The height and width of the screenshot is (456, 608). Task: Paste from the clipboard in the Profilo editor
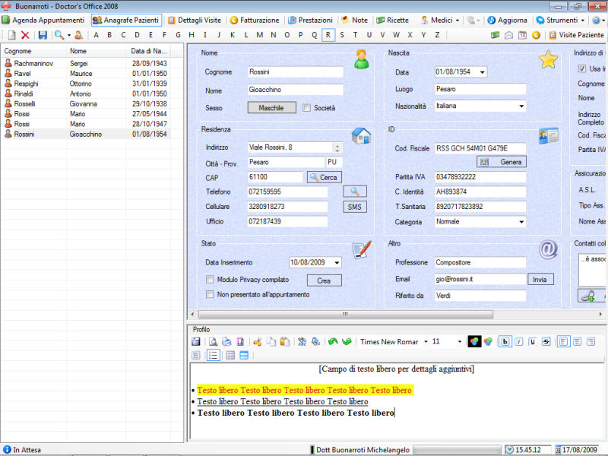click(x=285, y=341)
